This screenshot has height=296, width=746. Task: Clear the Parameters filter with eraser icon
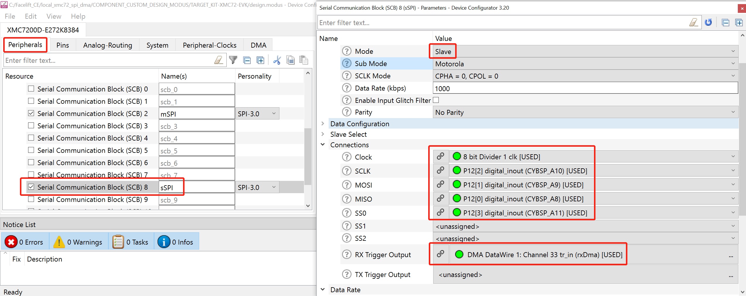[693, 22]
